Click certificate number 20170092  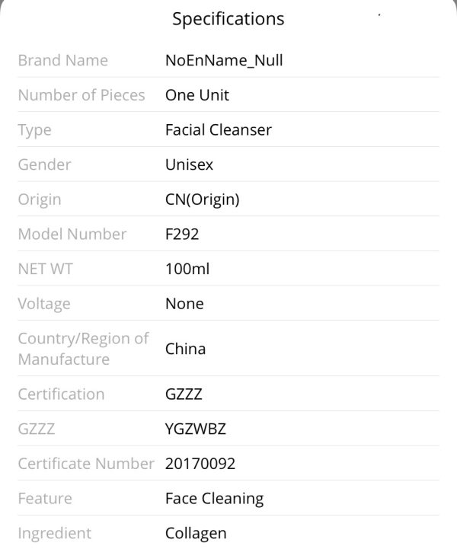click(200, 464)
